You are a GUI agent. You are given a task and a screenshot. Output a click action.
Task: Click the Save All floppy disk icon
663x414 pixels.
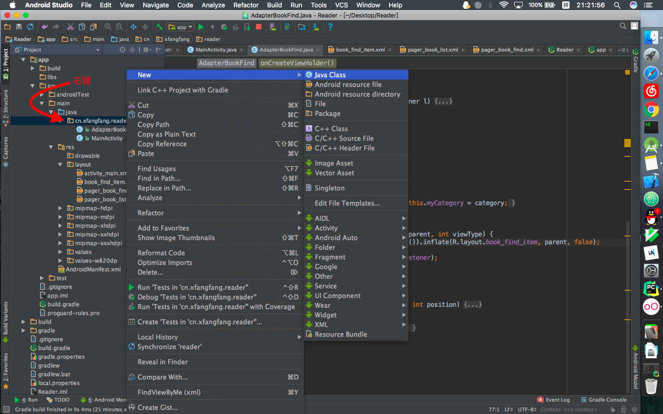pyautogui.click(x=19, y=27)
